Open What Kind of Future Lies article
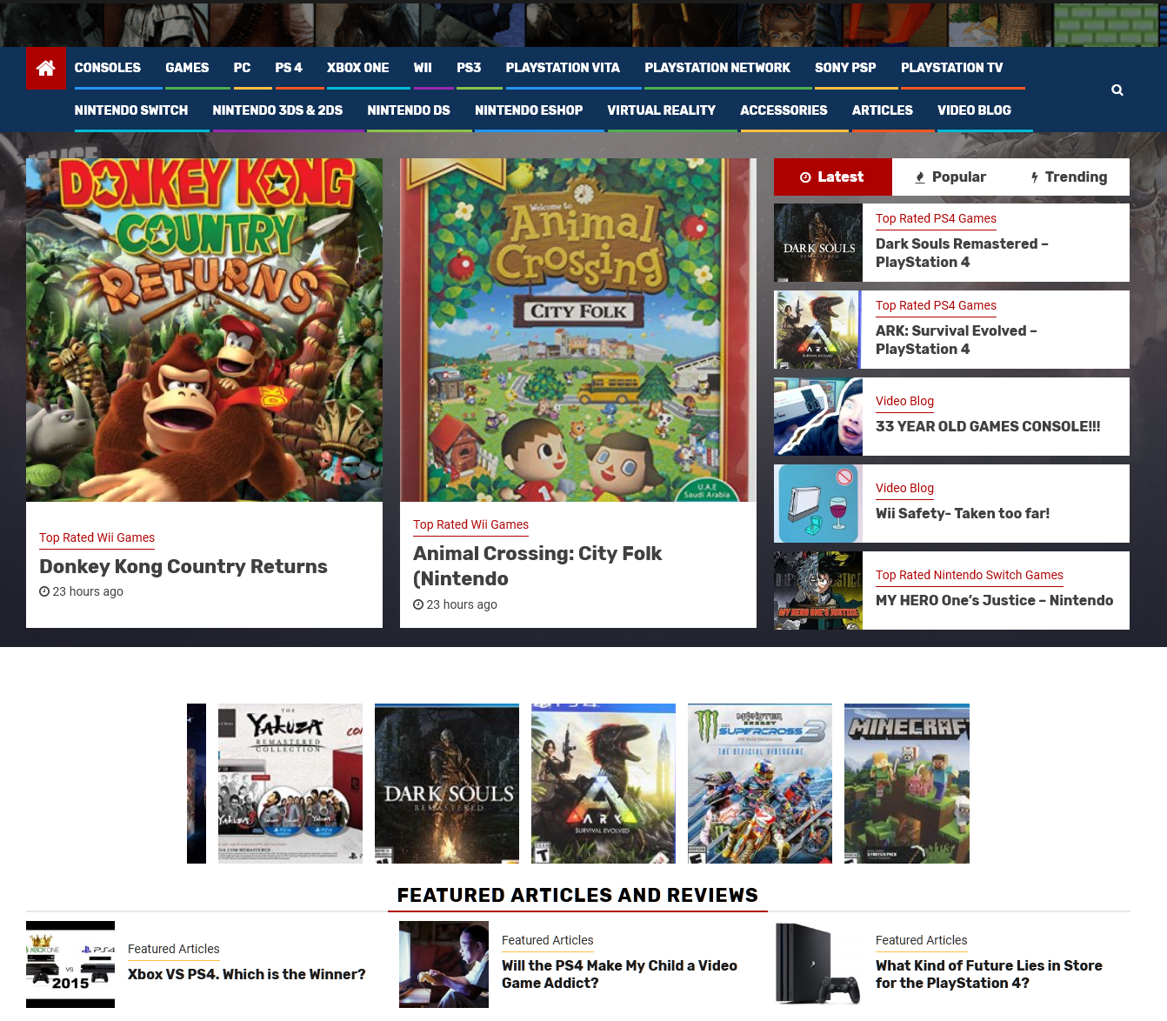 (989, 974)
